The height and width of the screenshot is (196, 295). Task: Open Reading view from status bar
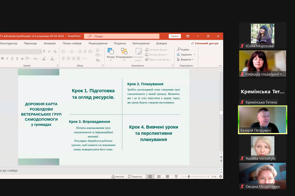click(167, 176)
